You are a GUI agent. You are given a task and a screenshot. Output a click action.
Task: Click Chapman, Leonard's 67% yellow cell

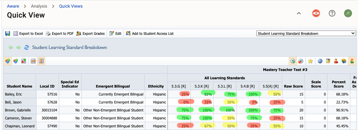(x=202, y=126)
